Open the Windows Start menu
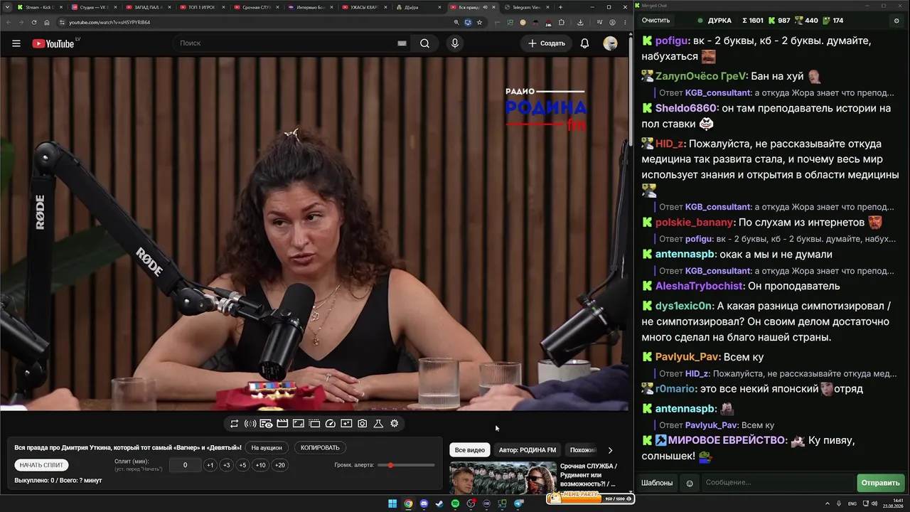The width and height of the screenshot is (910, 512). 392,504
